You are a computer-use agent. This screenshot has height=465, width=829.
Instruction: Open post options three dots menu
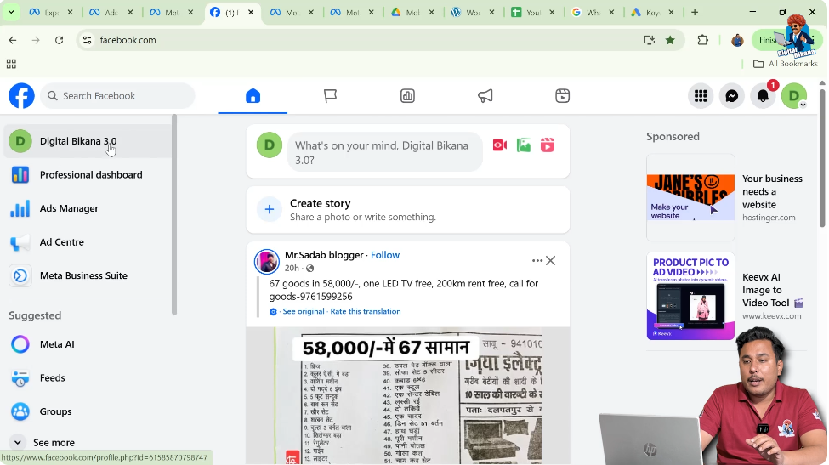pos(537,260)
